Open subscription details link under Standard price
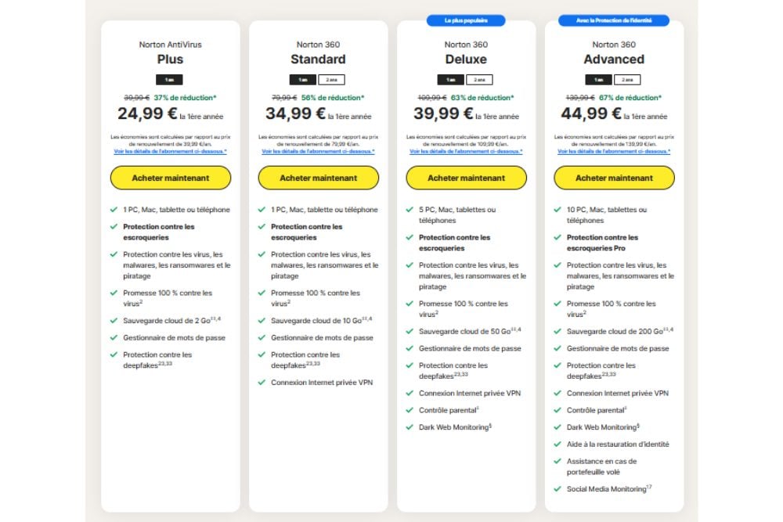The height and width of the screenshot is (522, 783). 318,151
